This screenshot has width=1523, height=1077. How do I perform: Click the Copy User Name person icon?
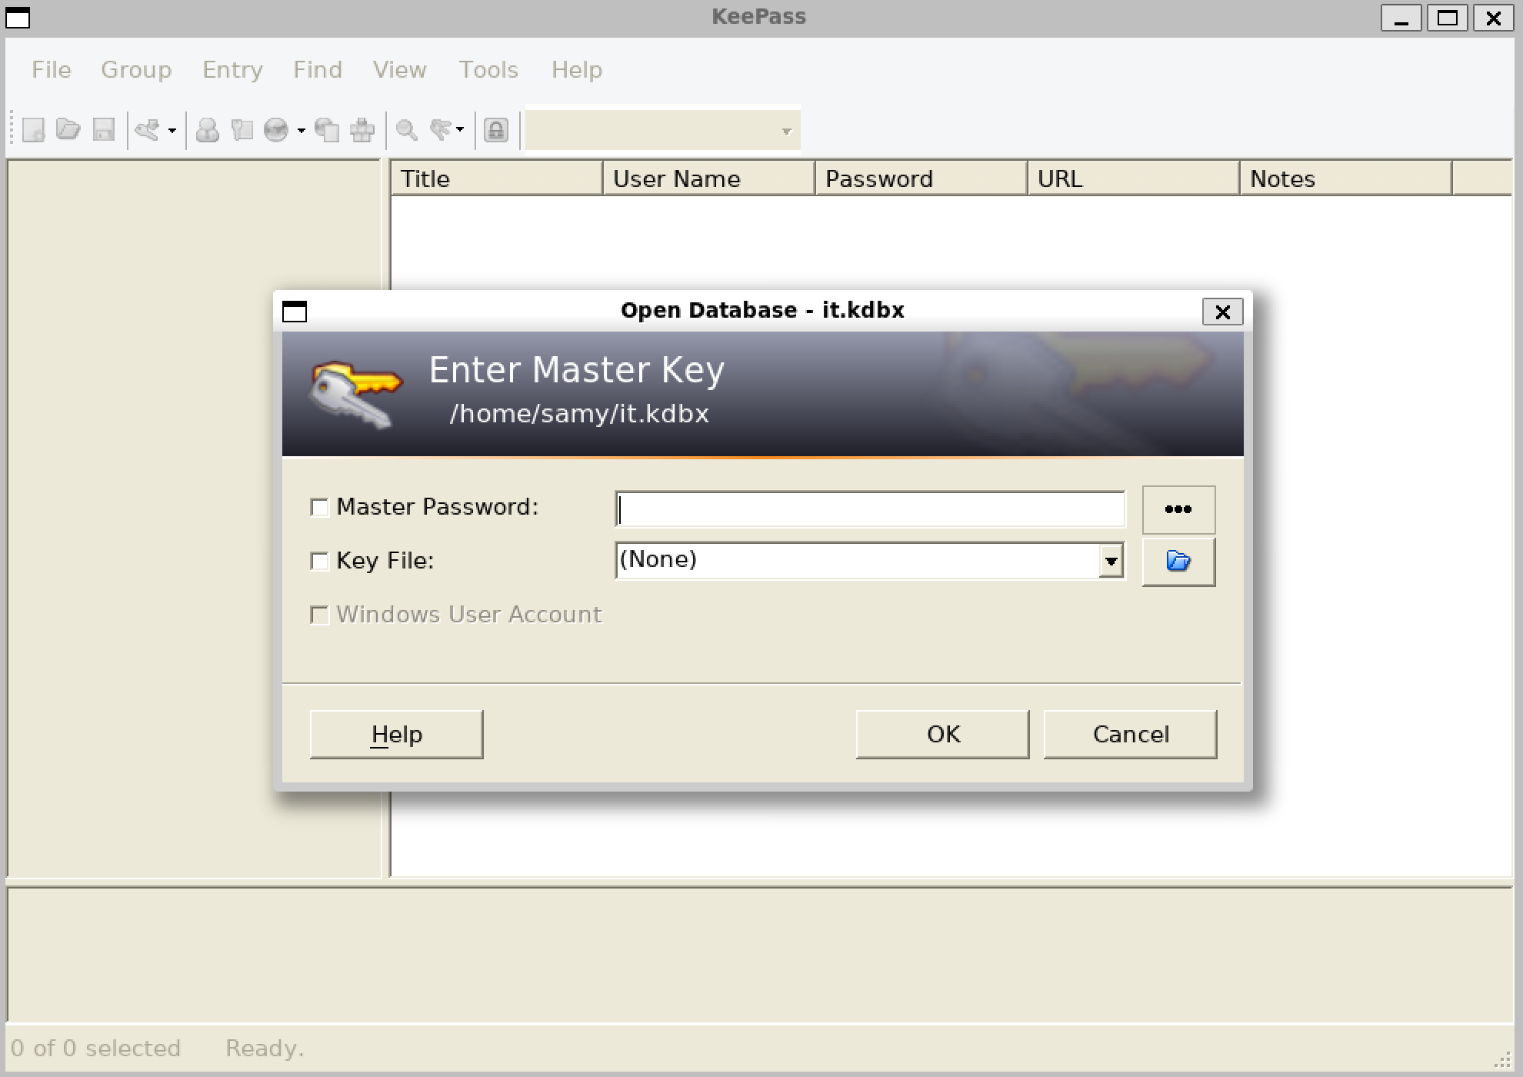coord(207,130)
